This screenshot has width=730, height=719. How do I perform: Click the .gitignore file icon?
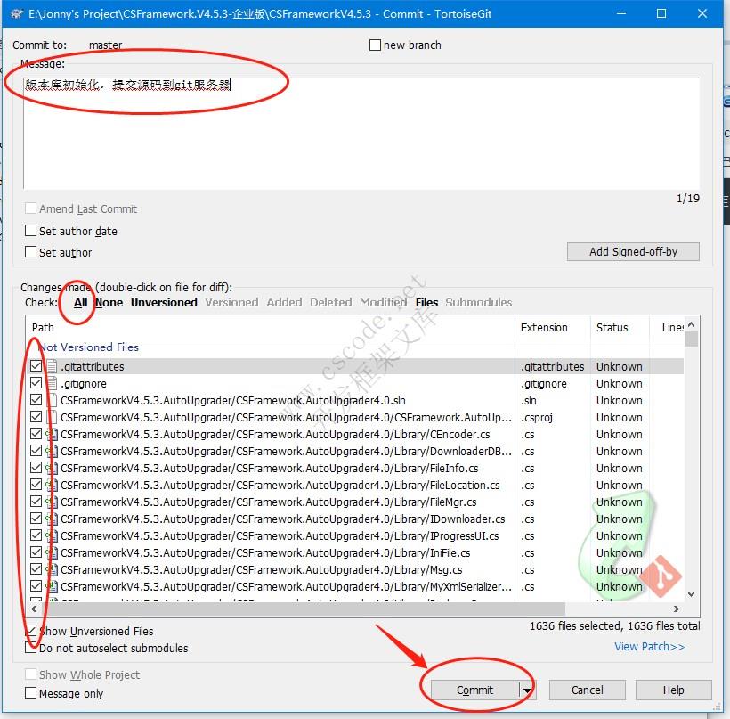pyautogui.click(x=52, y=383)
